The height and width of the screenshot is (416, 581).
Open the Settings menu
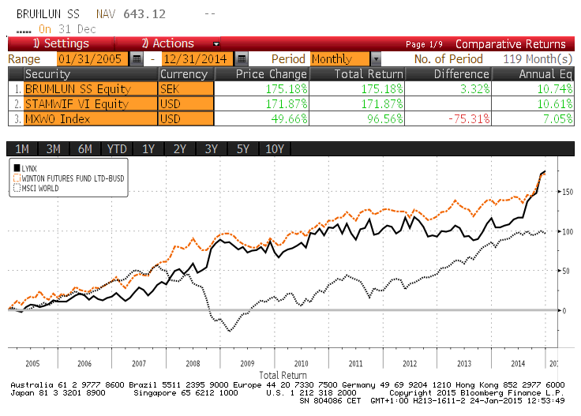pyautogui.click(x=61, y=43)
